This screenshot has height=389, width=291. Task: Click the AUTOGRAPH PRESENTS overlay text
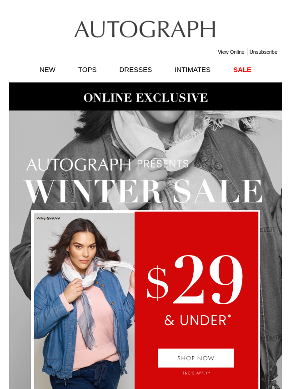[107, 164]
